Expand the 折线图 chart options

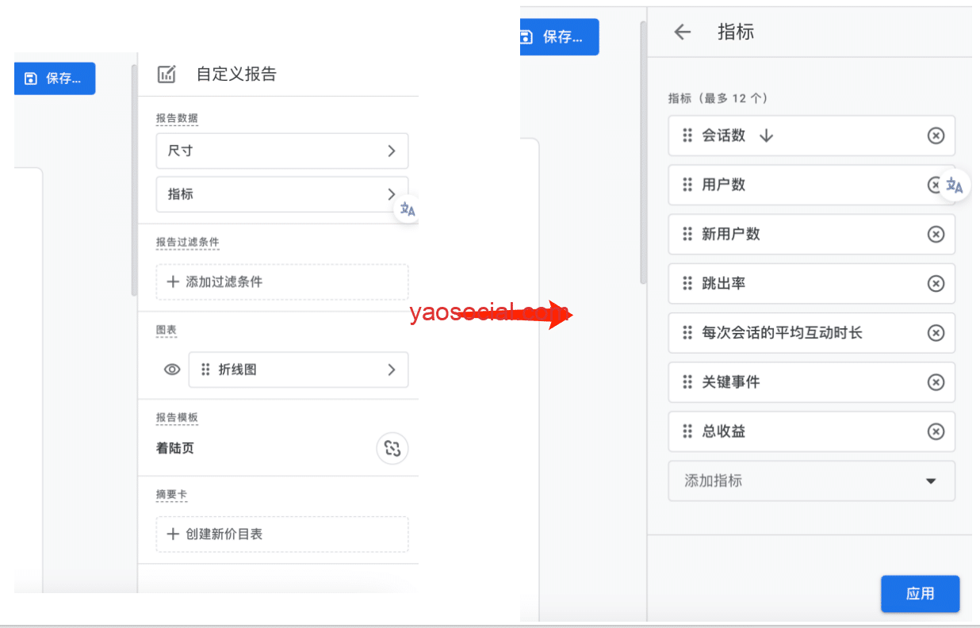(298, 370)
